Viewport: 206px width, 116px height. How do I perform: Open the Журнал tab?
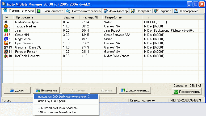(x=163, y=11)
